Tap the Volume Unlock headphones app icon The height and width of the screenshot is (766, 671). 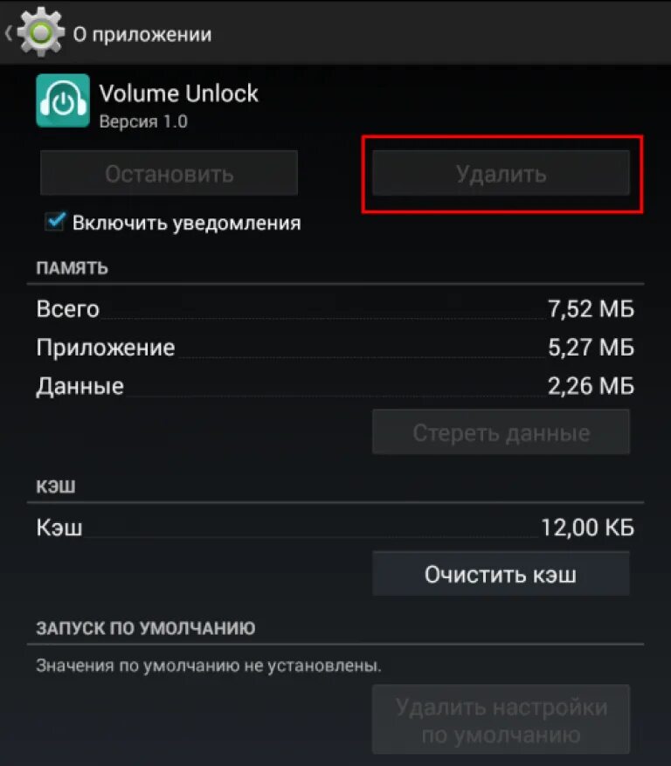63,100
